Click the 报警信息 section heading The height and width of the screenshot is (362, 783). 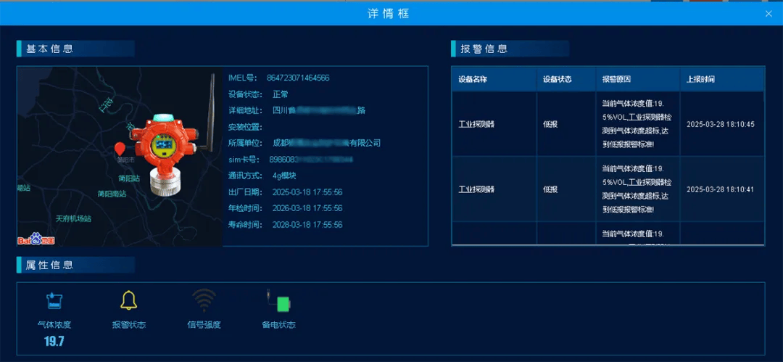[484, 49]
